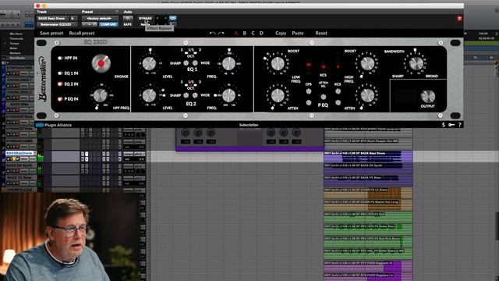
Task: Select WIDE button for EQ 1
Action: 195,63
